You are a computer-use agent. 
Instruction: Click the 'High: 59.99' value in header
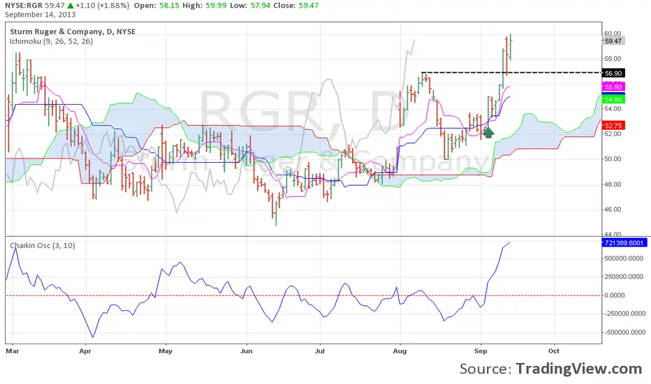[205, 6]
